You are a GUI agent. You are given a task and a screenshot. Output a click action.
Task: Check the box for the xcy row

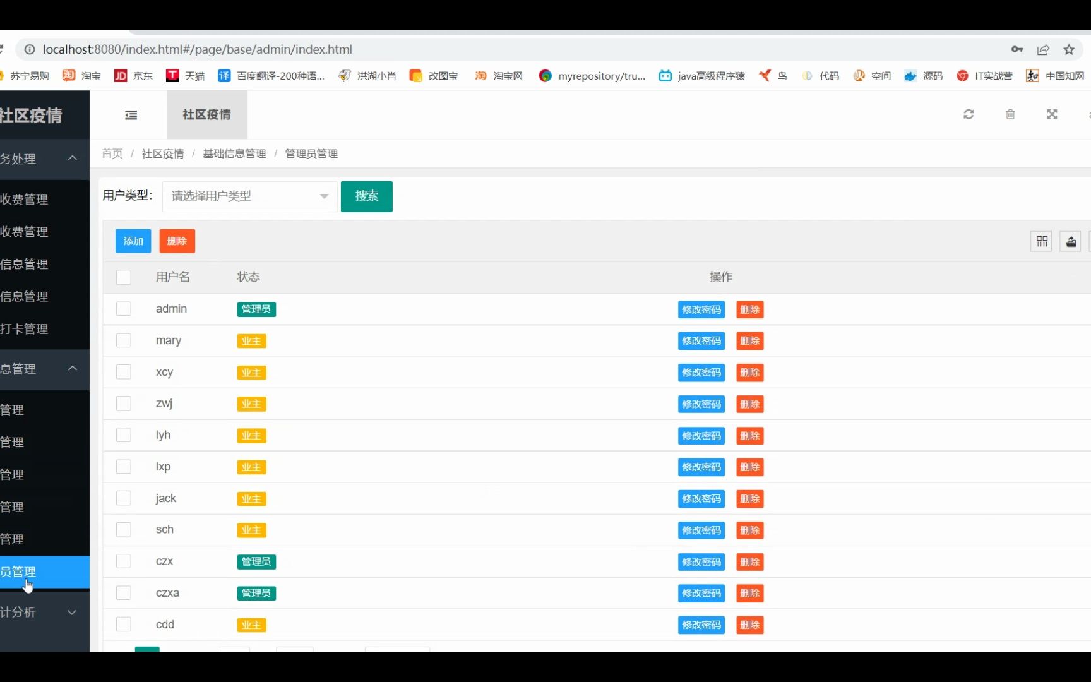tap(124, 372)
